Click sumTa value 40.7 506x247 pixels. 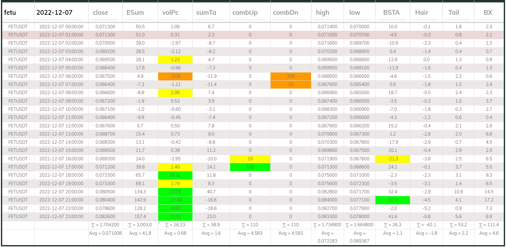coord(211,192)
